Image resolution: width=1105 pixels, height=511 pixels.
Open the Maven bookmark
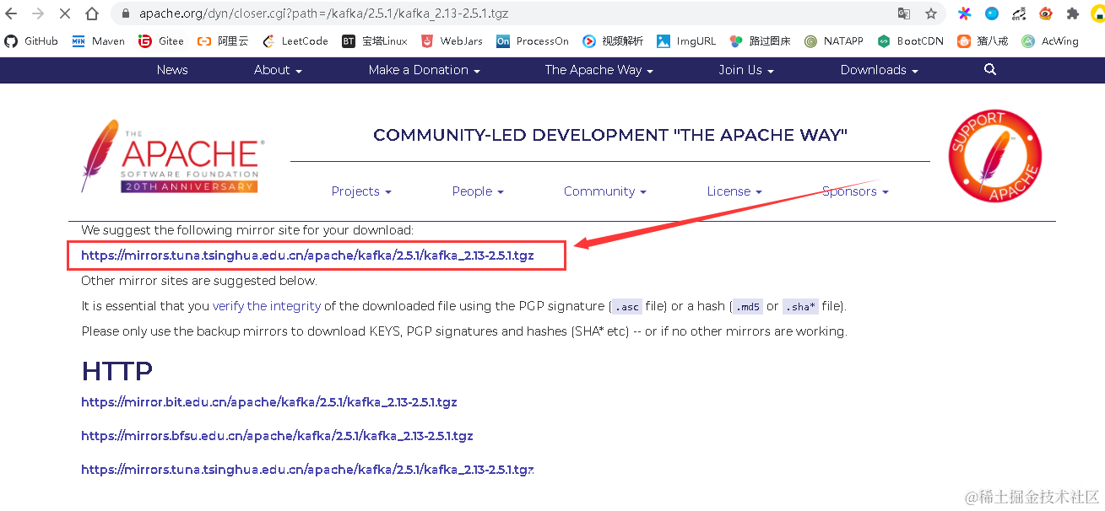coord(98,40)
